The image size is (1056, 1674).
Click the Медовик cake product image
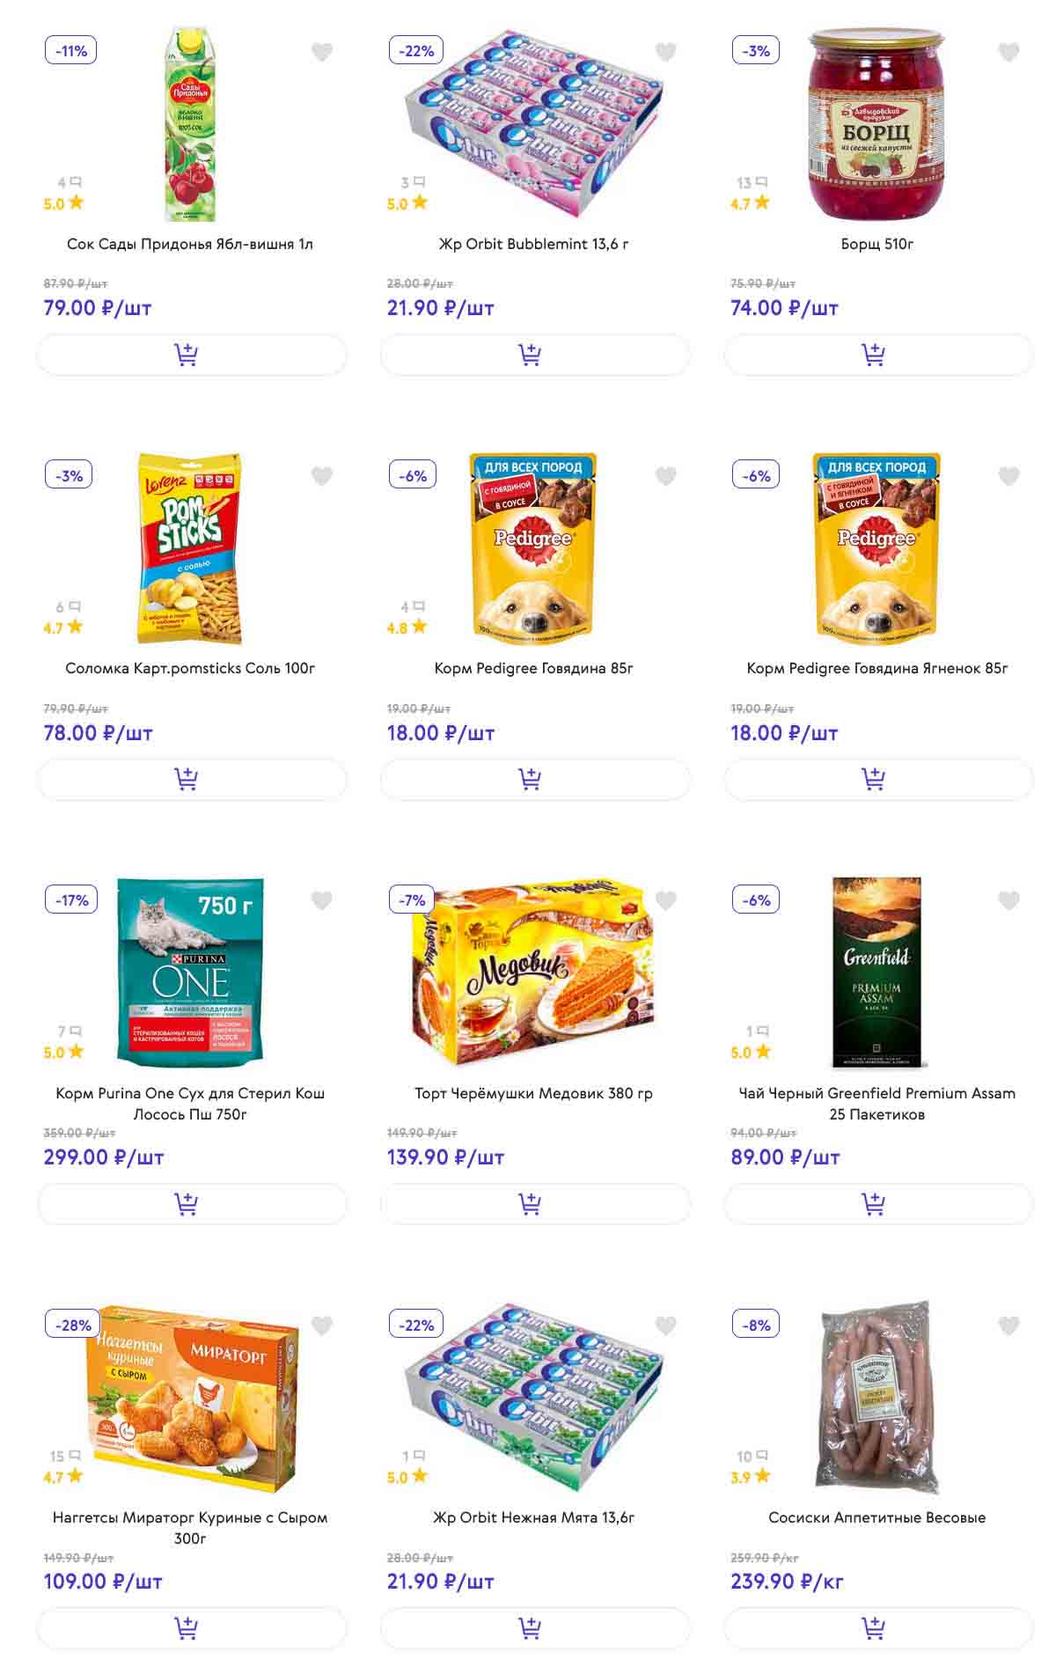click(x=533, y=971)
